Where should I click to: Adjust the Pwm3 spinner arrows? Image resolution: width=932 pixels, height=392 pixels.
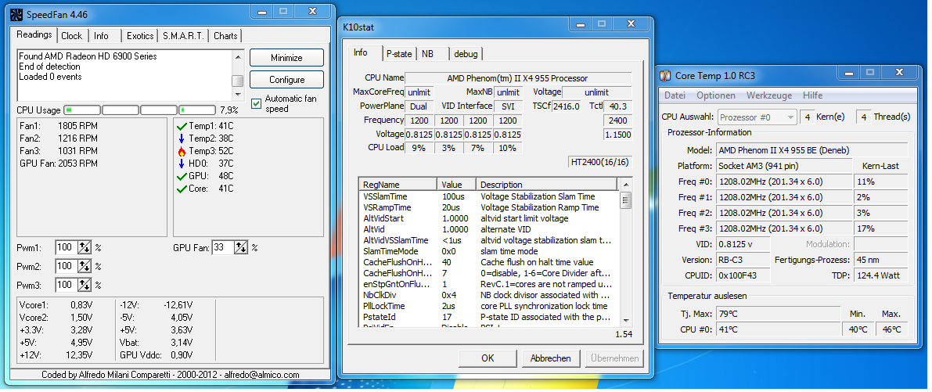(x=85, y=285)
